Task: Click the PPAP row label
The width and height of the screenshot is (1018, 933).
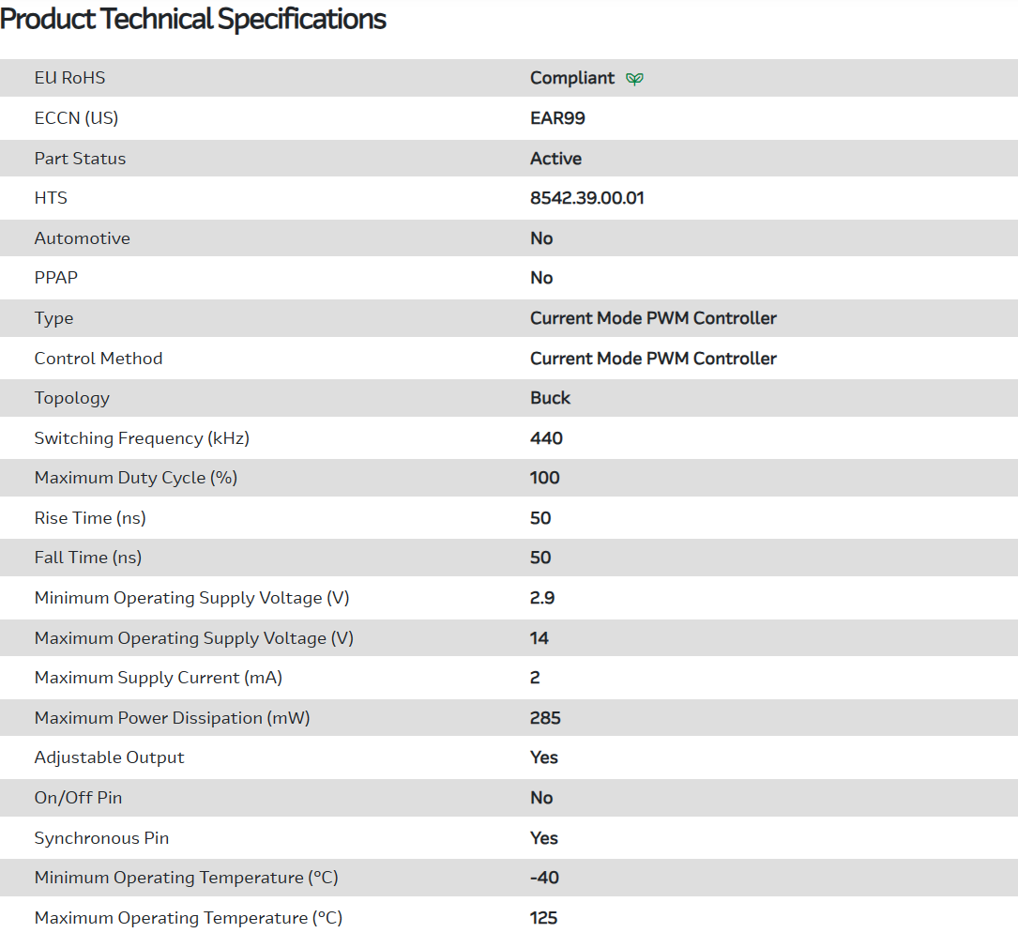Action: 56,278
